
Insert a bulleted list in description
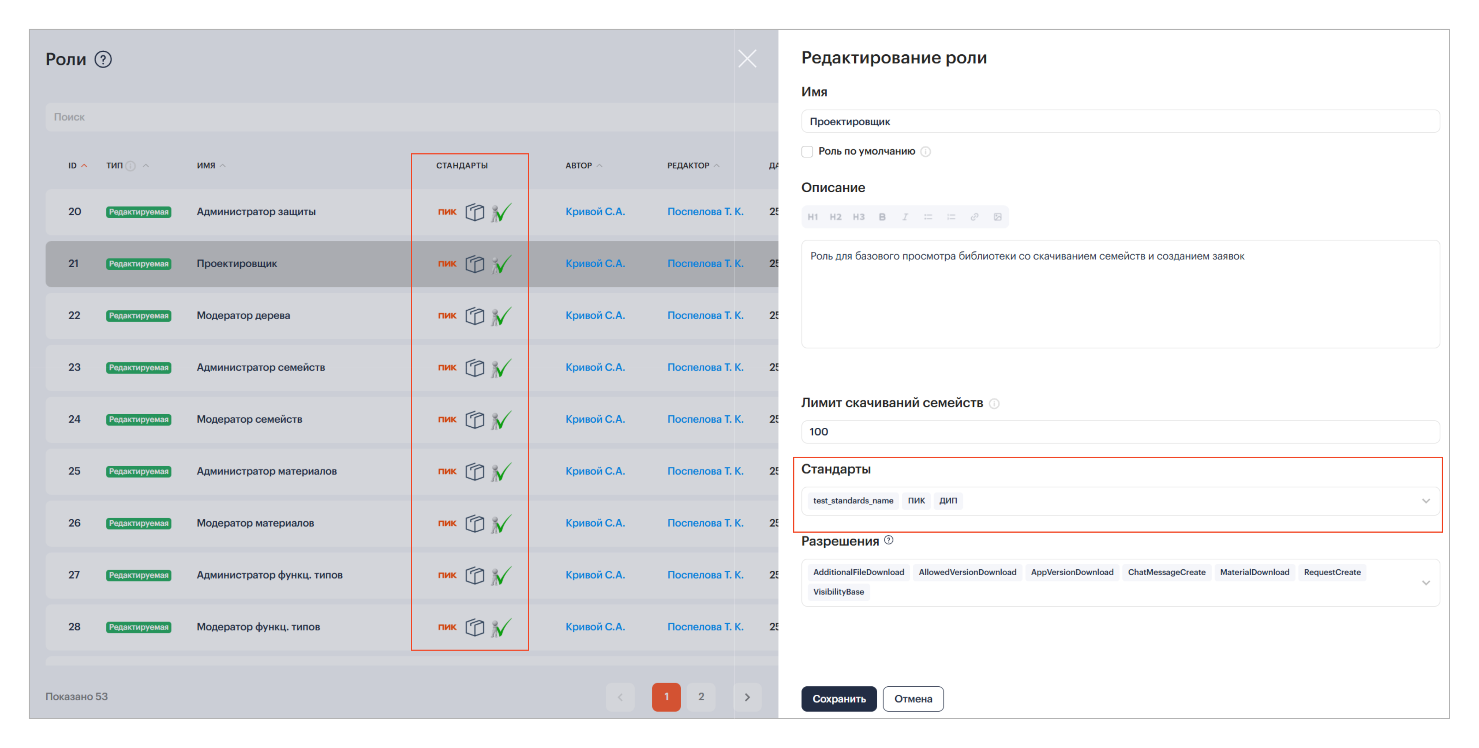coord(928,217)
